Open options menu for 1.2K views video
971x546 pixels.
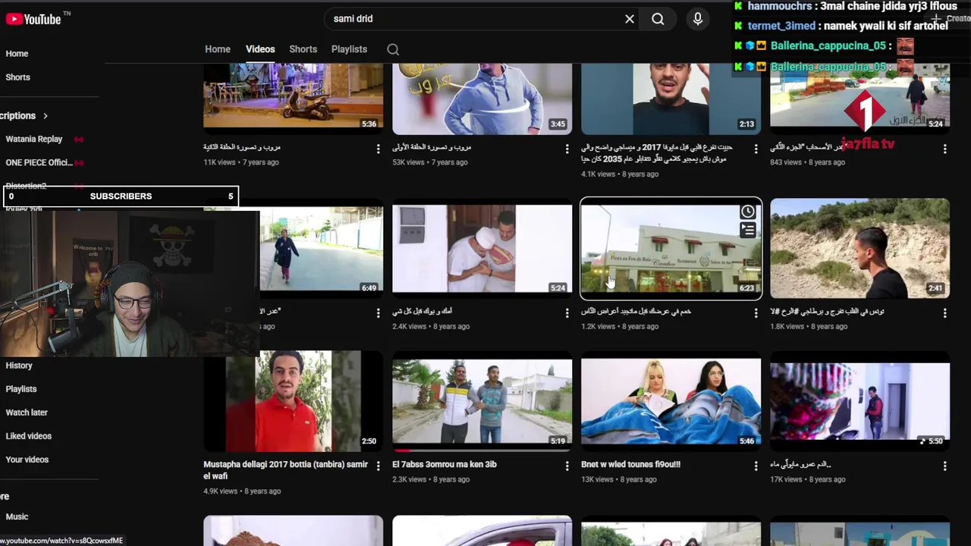click(x=756, y=313)
